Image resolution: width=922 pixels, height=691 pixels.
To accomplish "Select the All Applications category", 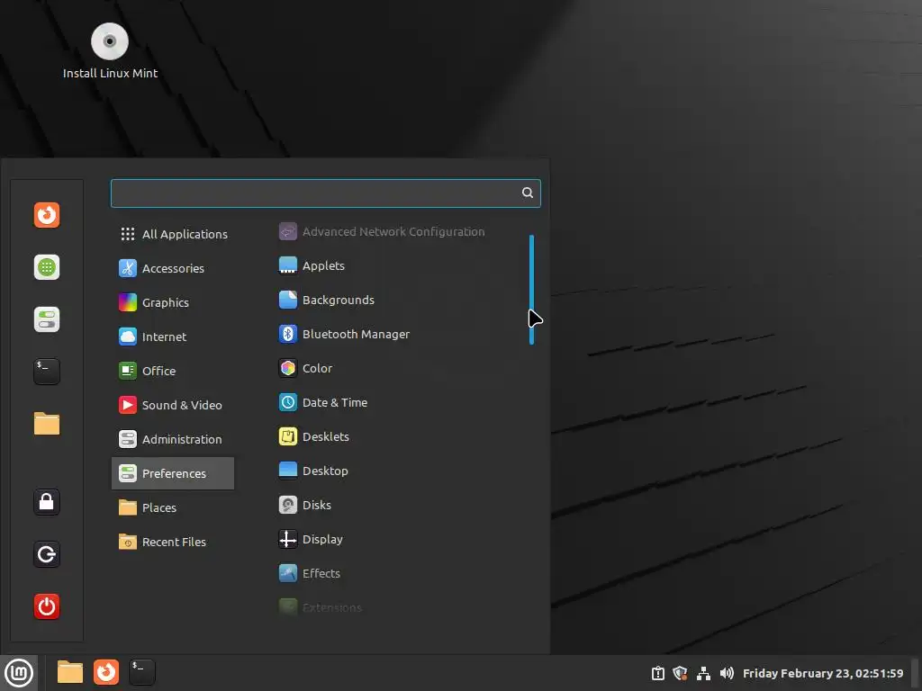I will click(173, 234).
